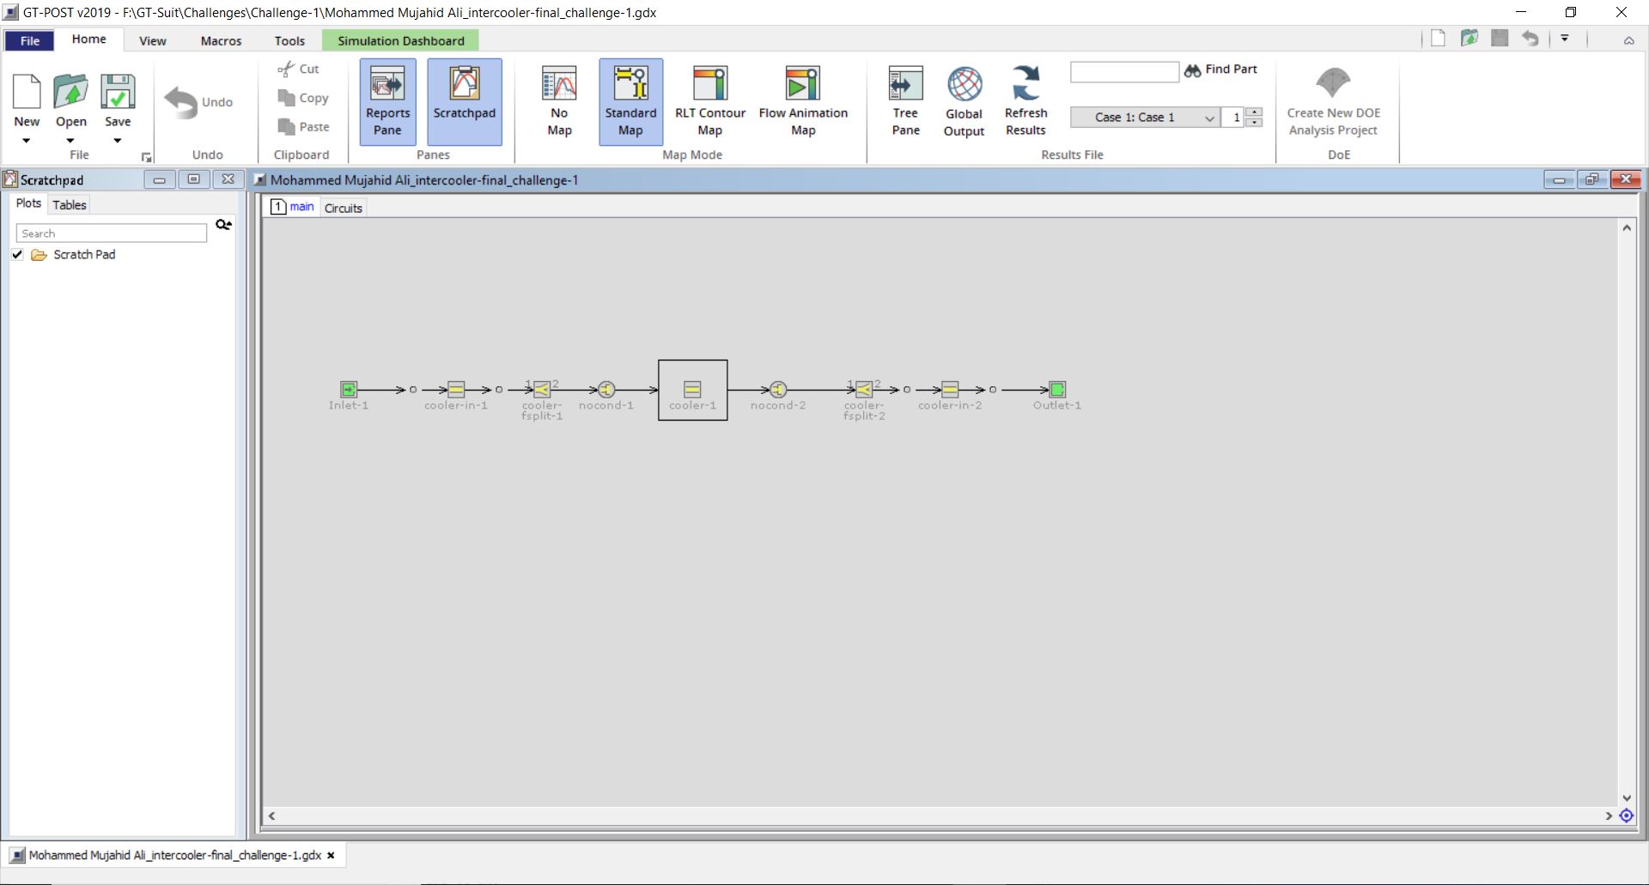Image resolution: width=1649 pixels, height=885 pixels.
Task: Show the Tree Pane
Action: click(x=904, y=100)
